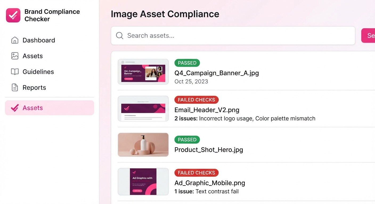
Task: Click the Guidelines book icon
Action: (x=15, y=72)
